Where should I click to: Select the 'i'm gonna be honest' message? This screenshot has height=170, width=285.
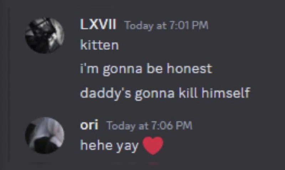coord(146,69)
